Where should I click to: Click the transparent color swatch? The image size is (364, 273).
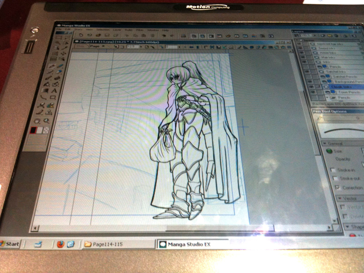(x=46, y=130)
